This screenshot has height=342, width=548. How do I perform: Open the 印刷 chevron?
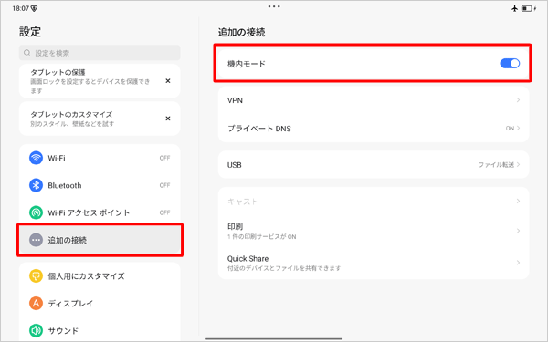coord(518,231)
